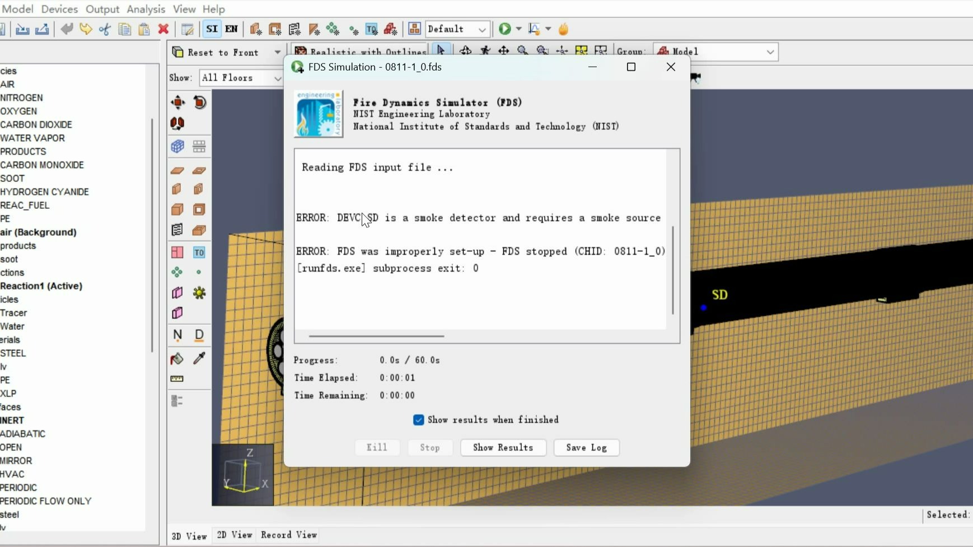Select PERIODIC FLOW ONLY in tree

(46, 501)
